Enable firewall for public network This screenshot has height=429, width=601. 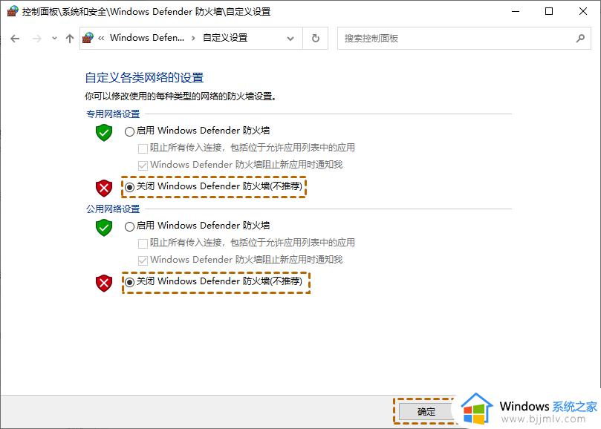(129, 226)
